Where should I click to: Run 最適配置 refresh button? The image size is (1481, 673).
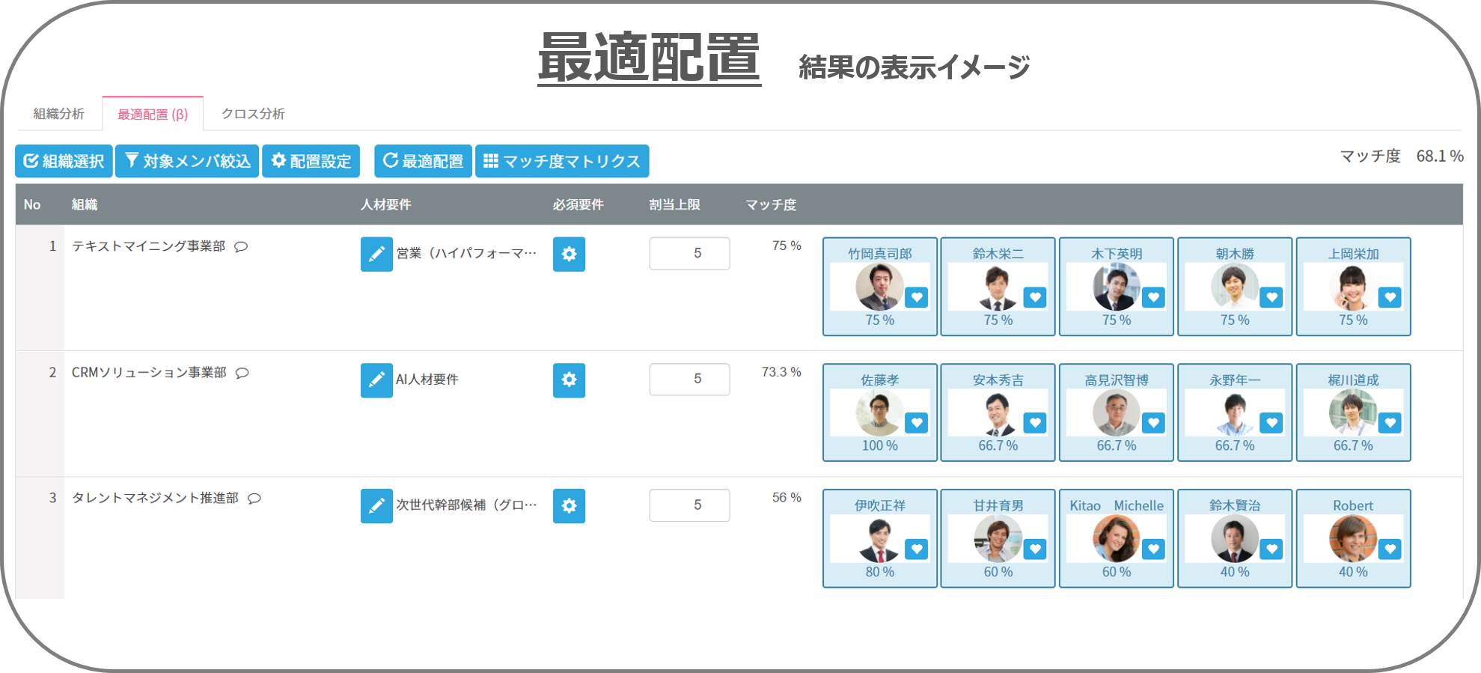coord(423,161)
